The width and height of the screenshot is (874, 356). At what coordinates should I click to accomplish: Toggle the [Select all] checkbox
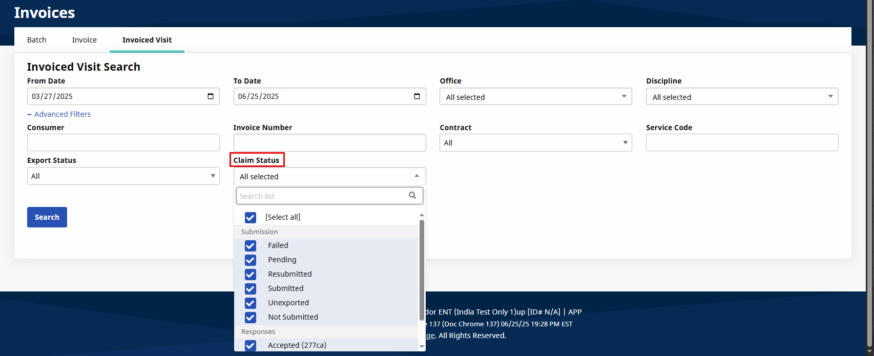click(x=251, y=218)
